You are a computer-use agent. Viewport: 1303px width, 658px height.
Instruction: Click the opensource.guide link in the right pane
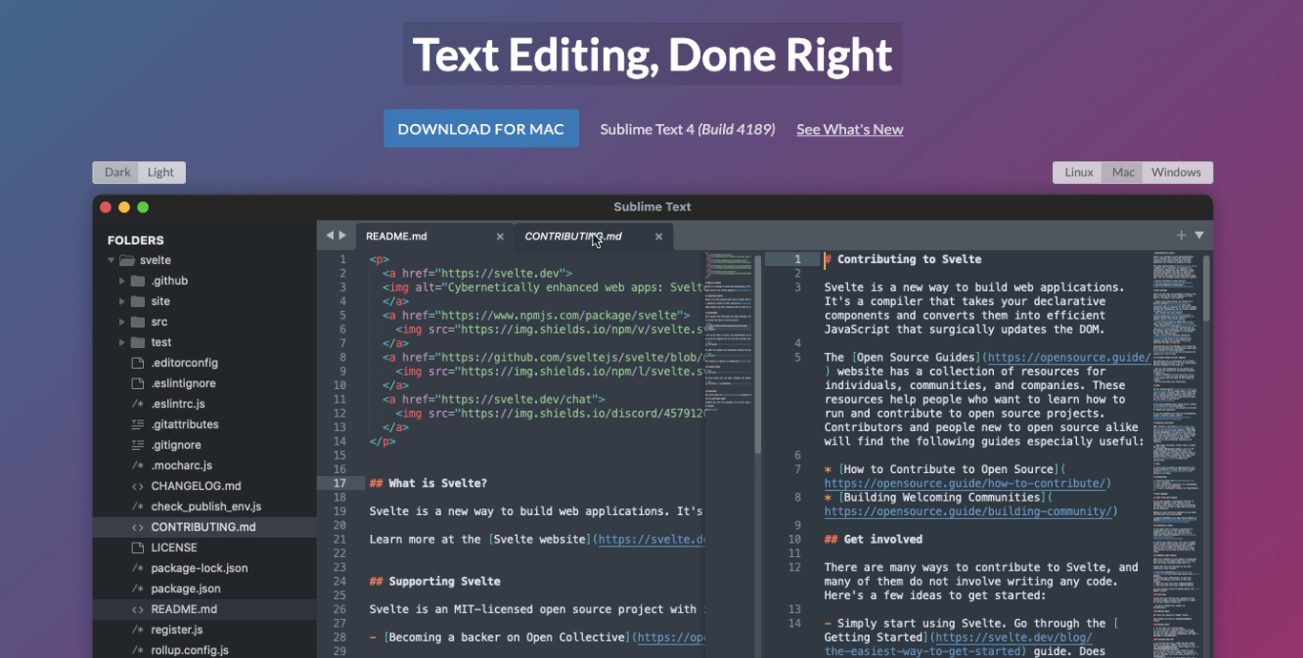1068,358
